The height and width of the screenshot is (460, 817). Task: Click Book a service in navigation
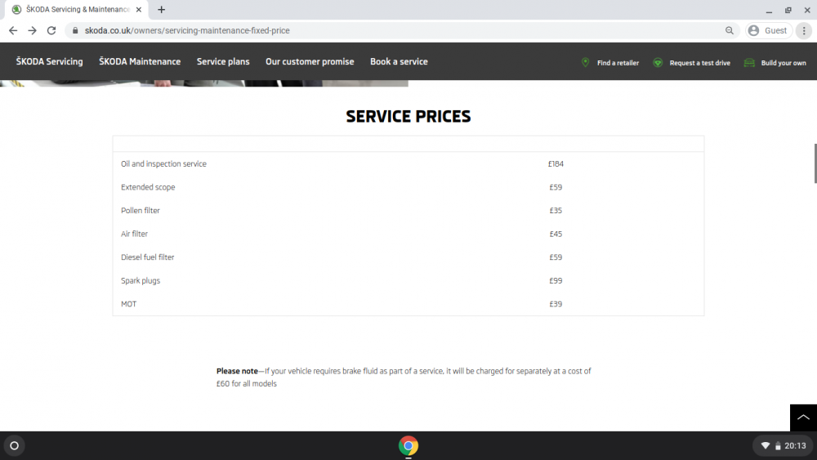click(399, 61)
